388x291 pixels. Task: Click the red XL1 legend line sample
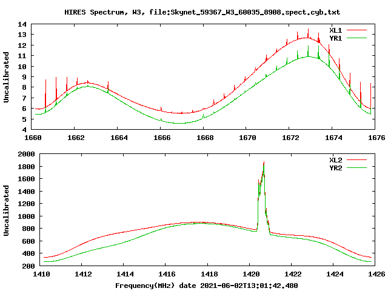click(x=356, y=30)
